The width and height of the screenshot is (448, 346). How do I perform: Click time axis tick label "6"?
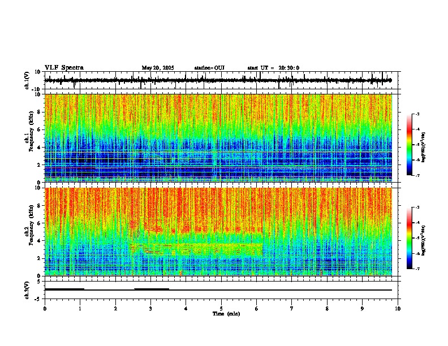[256, 309]
